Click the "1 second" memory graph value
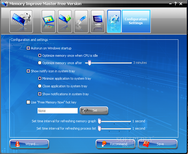 (x=139, y=121)
